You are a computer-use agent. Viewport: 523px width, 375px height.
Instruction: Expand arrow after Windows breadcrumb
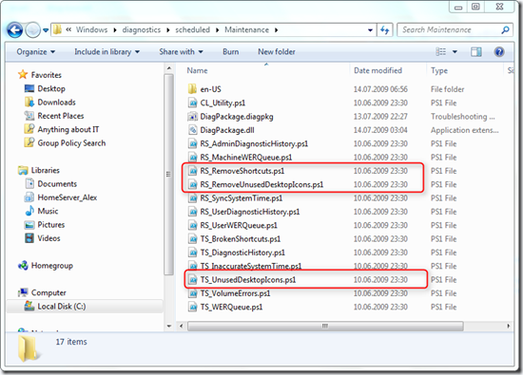click(115, 30)
